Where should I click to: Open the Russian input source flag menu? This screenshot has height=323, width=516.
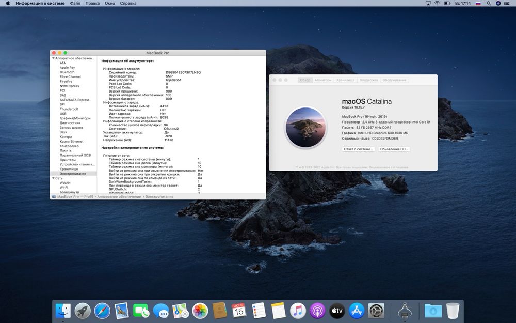(x=478, y=3)
